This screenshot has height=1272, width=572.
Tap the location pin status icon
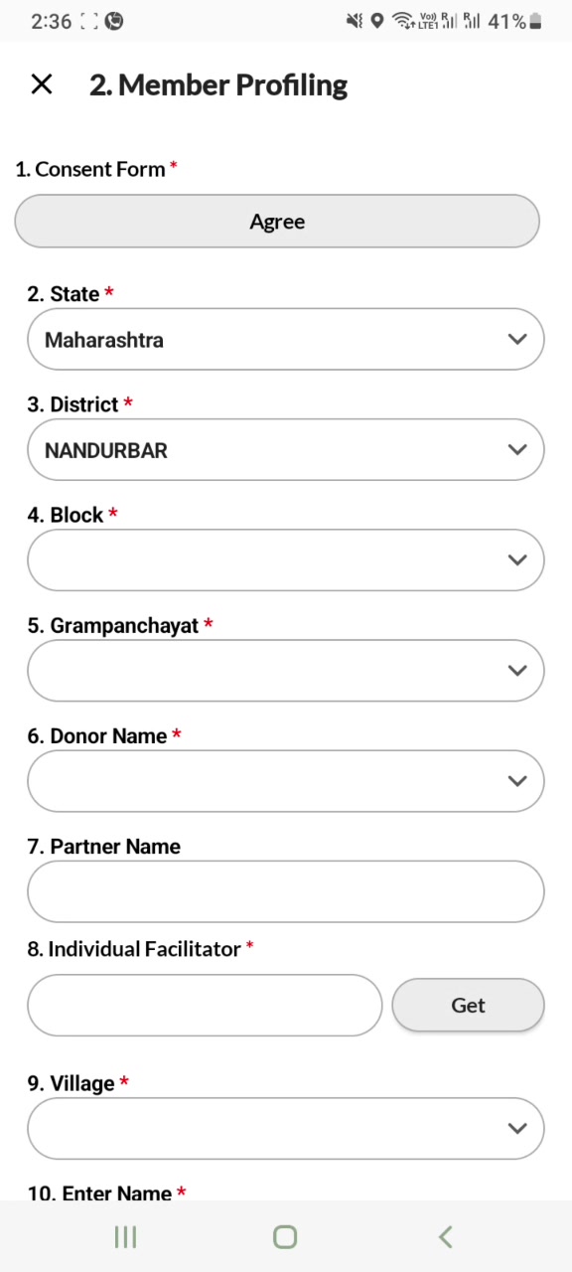click(377, 21)
